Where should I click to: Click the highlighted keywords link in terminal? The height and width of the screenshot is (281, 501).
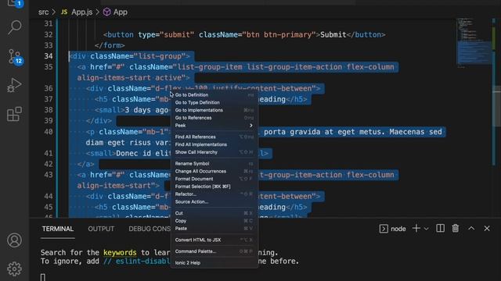[120, 253]
